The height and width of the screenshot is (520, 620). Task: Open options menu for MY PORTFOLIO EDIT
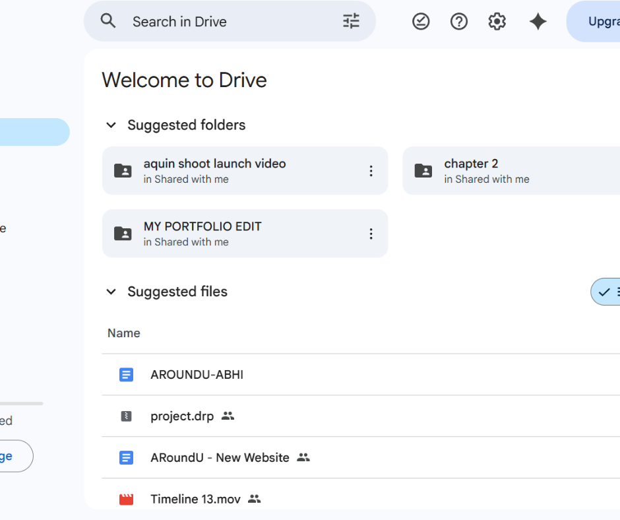371,233
